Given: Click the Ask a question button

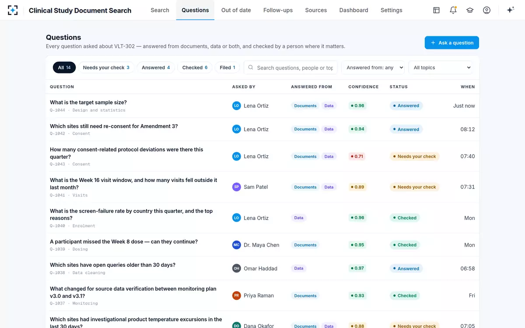Looking at the screenshot, I should (452, 43).
